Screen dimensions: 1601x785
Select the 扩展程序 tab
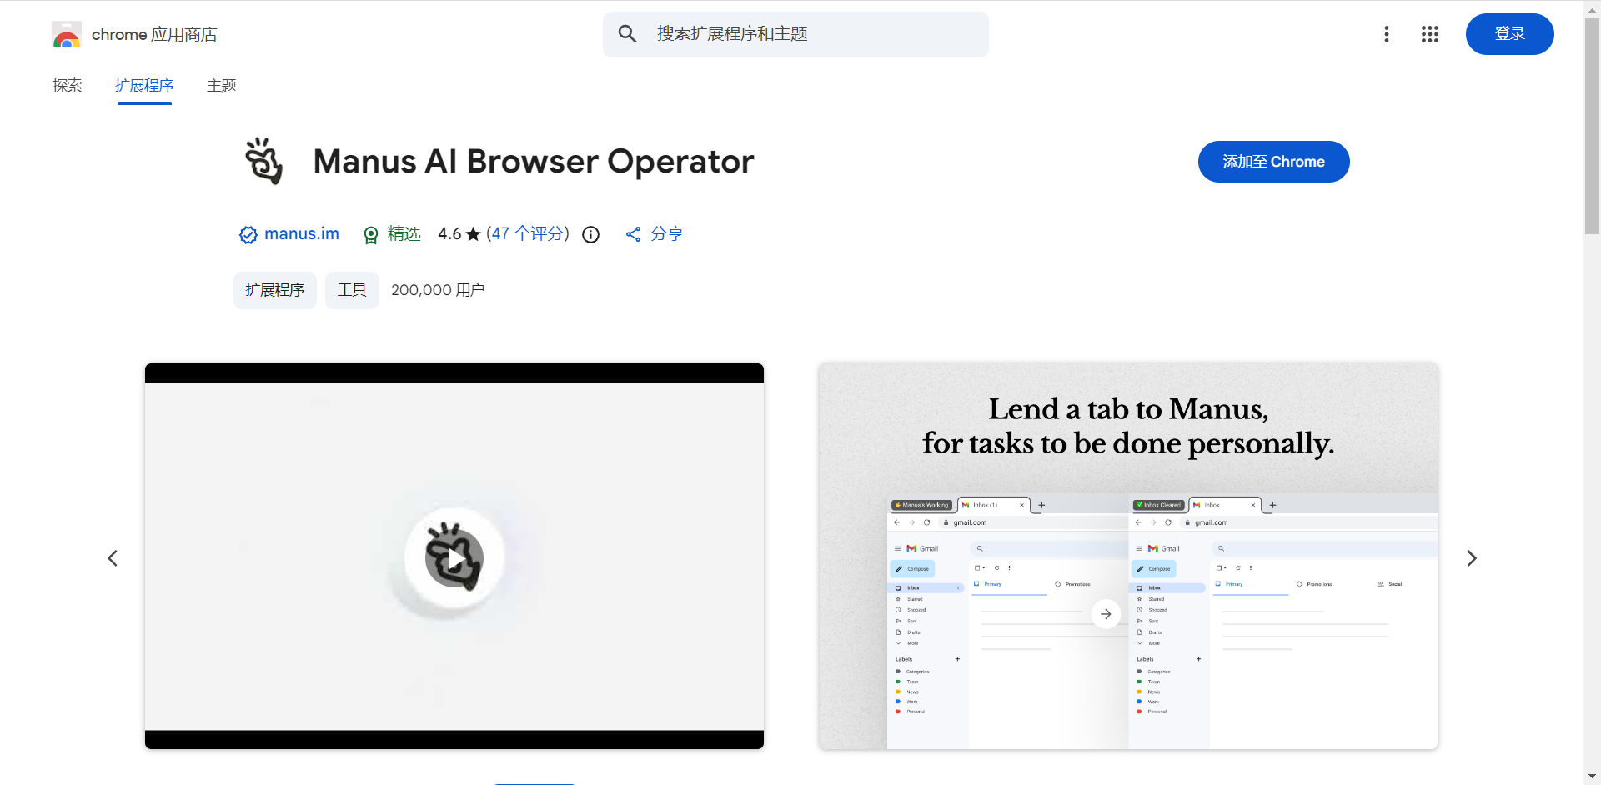[144, 86]
